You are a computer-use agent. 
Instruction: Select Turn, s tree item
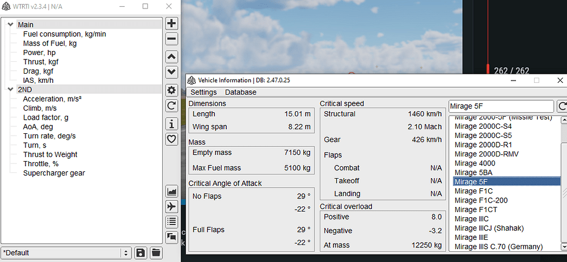[x=35, y=145]
